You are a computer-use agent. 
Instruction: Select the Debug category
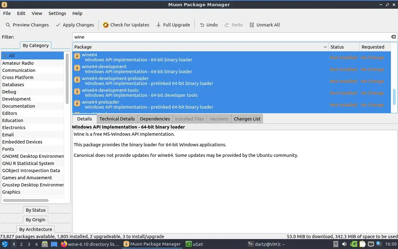pyautogui.click(x=33, y=92)
